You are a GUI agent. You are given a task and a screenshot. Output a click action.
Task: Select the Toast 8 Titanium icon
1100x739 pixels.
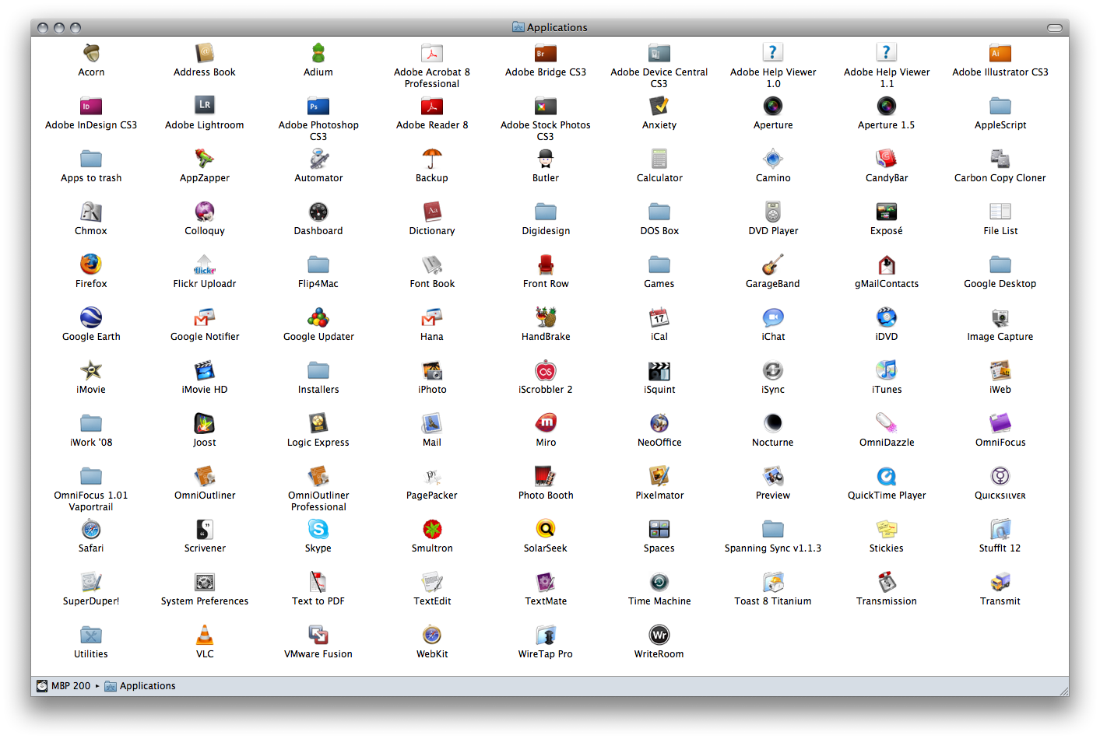[773, 582]
